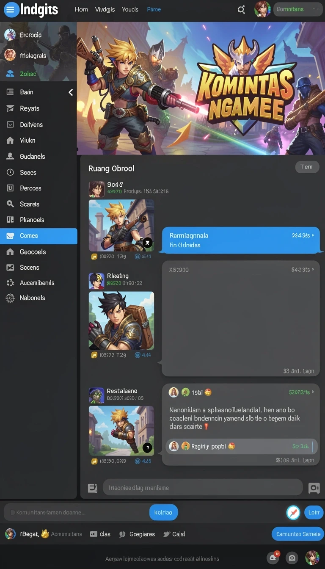Click the compass icon beside Lolm
Screen dimensions: 325x569
coord(293,512)
